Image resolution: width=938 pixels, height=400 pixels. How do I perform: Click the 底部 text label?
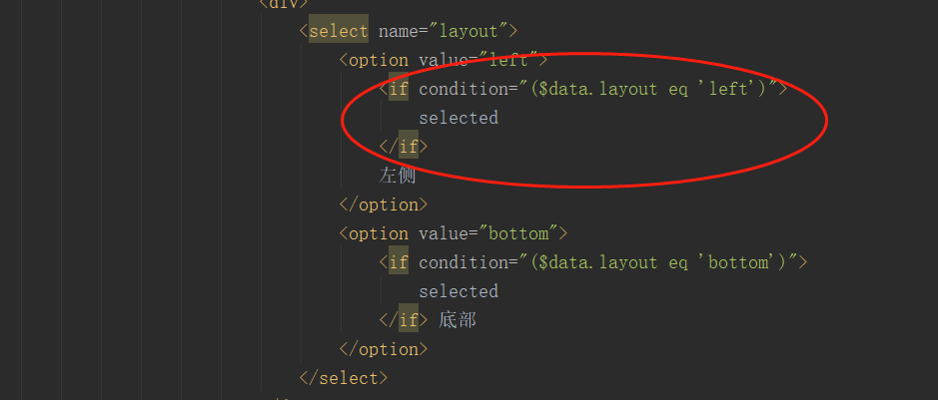point(457,320)
